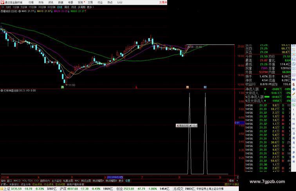
Task: Open the 行情 menu
Action: (x=31, y=2)
